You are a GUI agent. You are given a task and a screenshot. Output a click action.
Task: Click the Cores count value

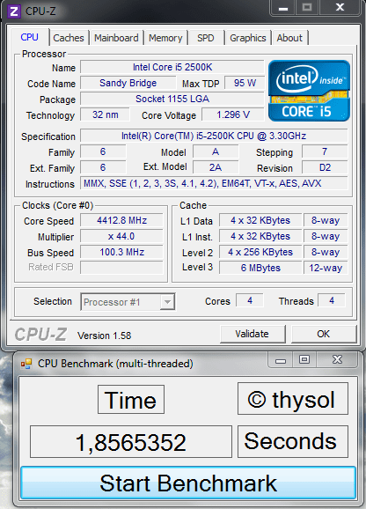(250, 300)
